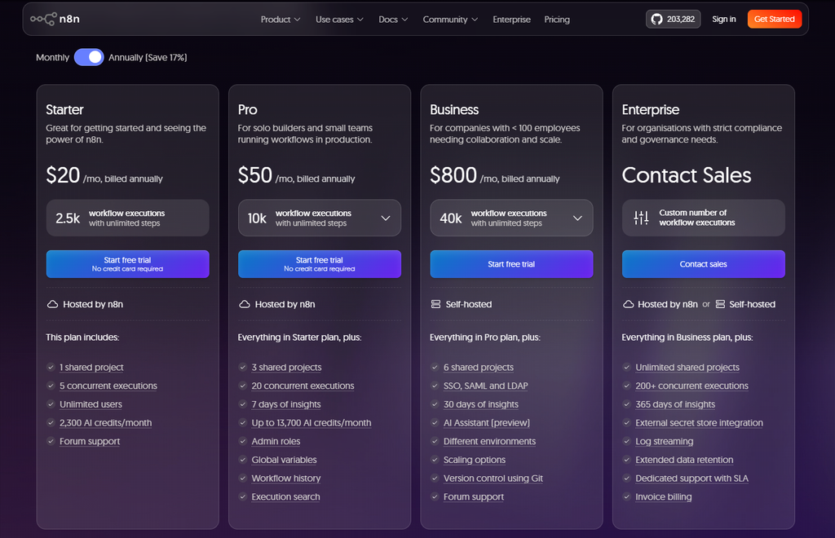Click the server icon beside Self-hosted in the Enterprise card

pyautogui.click(x=720, y=304)
